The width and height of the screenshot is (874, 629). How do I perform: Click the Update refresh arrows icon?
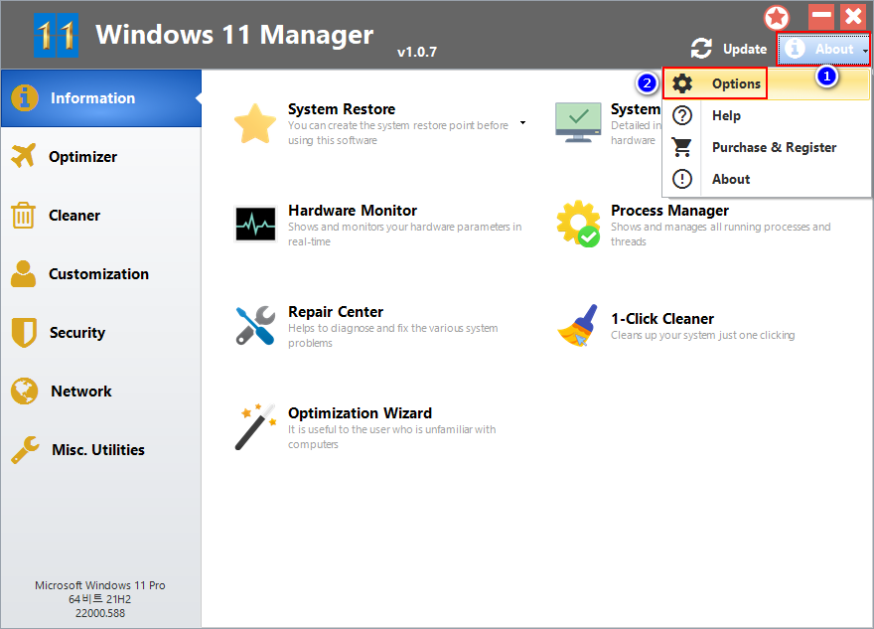701,49
